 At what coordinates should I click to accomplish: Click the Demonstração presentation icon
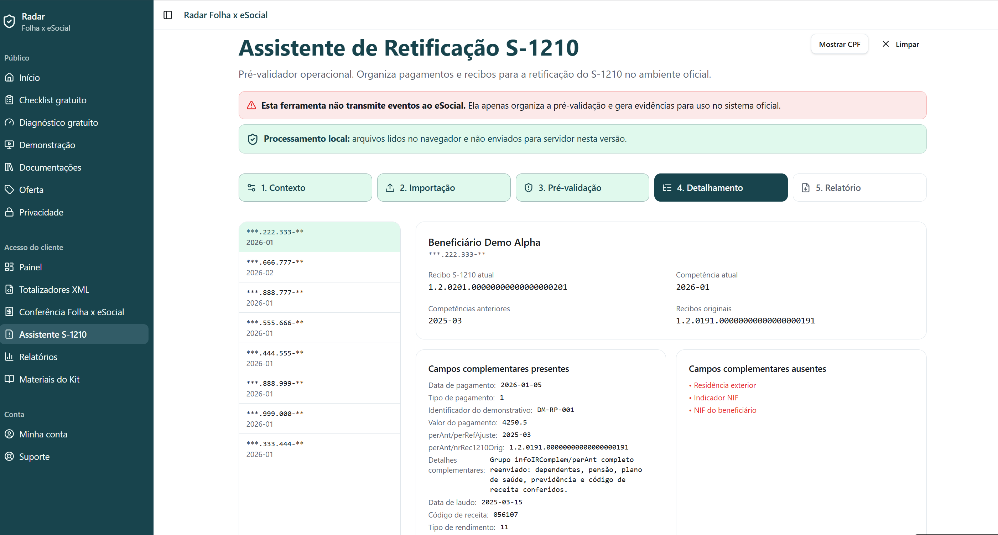[9, 145]
